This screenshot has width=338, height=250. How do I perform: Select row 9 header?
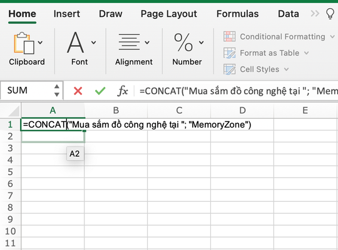[10, 219]
